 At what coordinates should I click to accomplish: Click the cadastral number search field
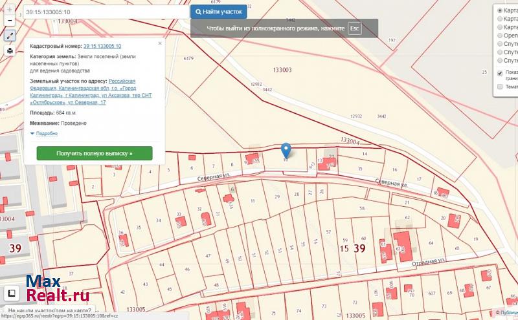click(x=106, y=12)
